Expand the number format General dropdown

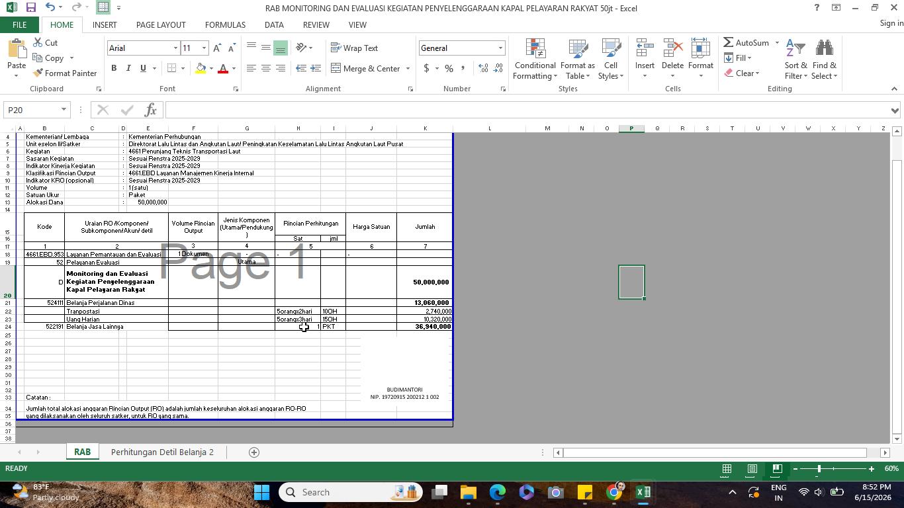tap(500, 48)
